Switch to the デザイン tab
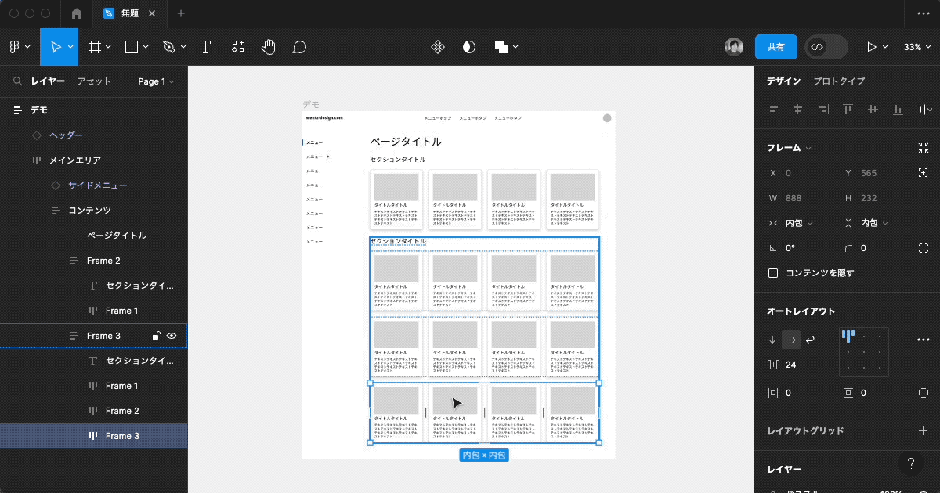 point(783,81)
